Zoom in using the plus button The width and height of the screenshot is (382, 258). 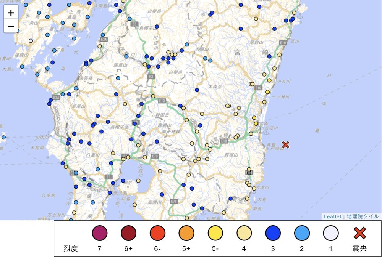coord(10,13)
